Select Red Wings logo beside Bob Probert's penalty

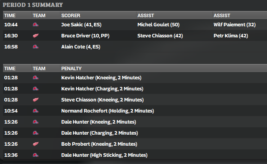pos(36,144)
